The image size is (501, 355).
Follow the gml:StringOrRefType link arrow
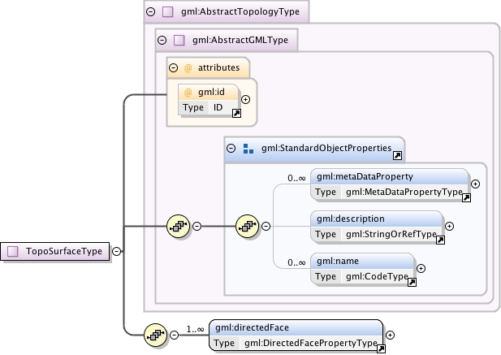(440, 240)
